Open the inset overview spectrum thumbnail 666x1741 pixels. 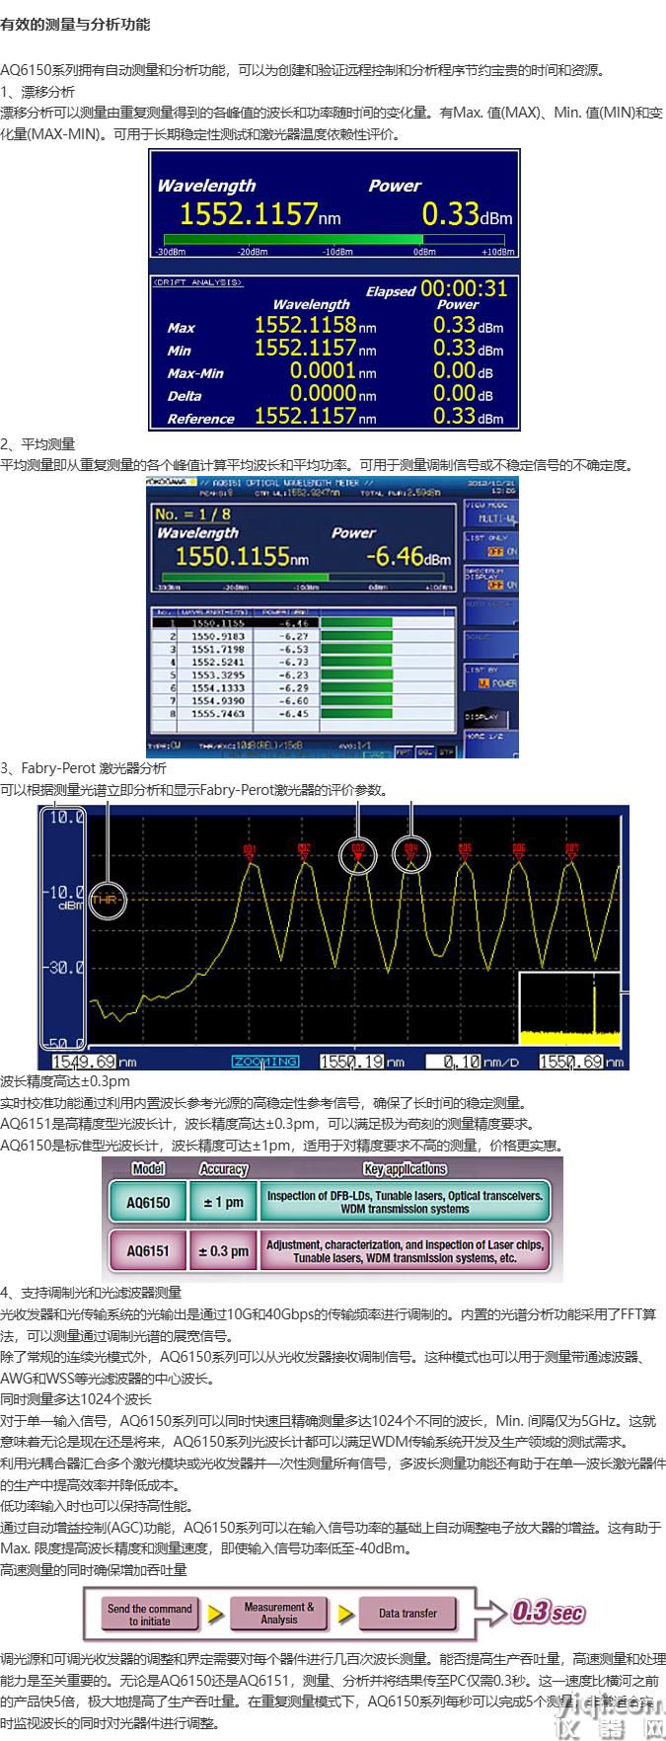(x=568, y=1008)
